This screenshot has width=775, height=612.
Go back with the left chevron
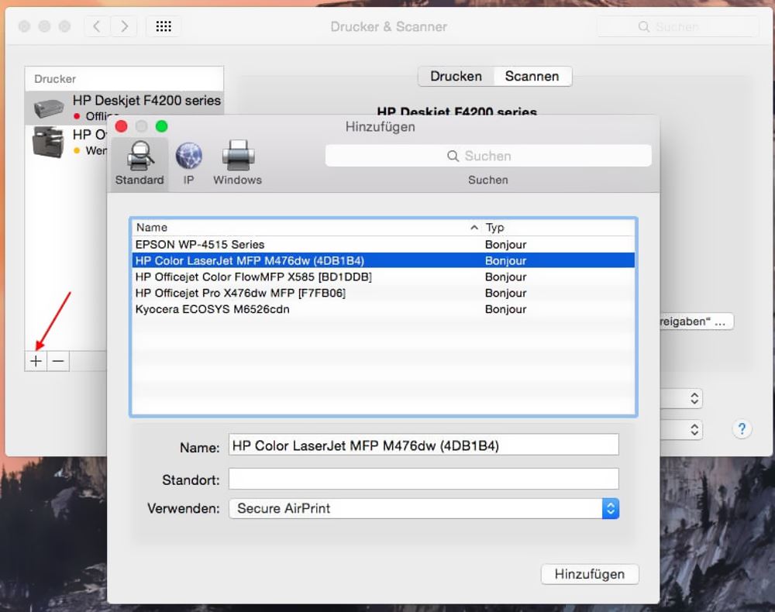[97, 26]
